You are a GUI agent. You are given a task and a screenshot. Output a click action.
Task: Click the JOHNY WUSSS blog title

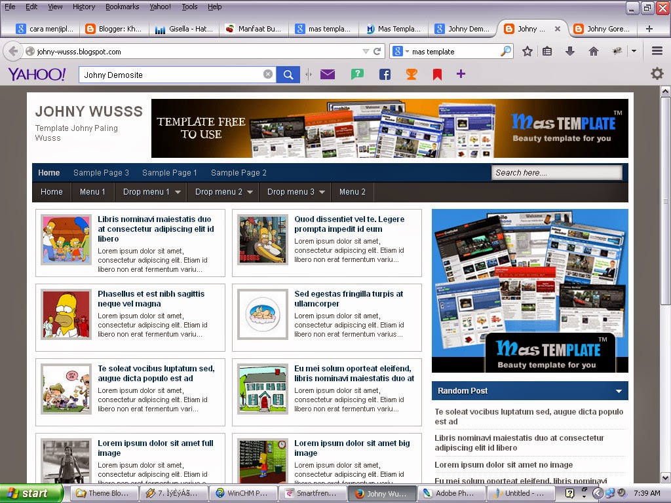pos(89,111)
